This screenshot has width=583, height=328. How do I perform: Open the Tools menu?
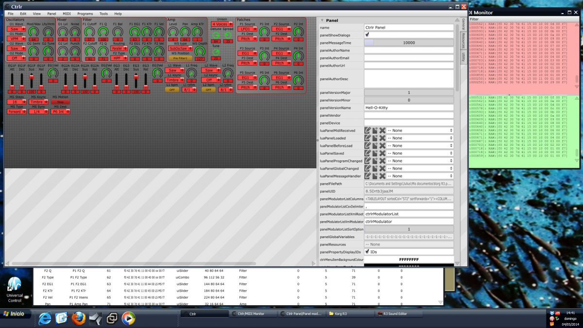[103, 14]
